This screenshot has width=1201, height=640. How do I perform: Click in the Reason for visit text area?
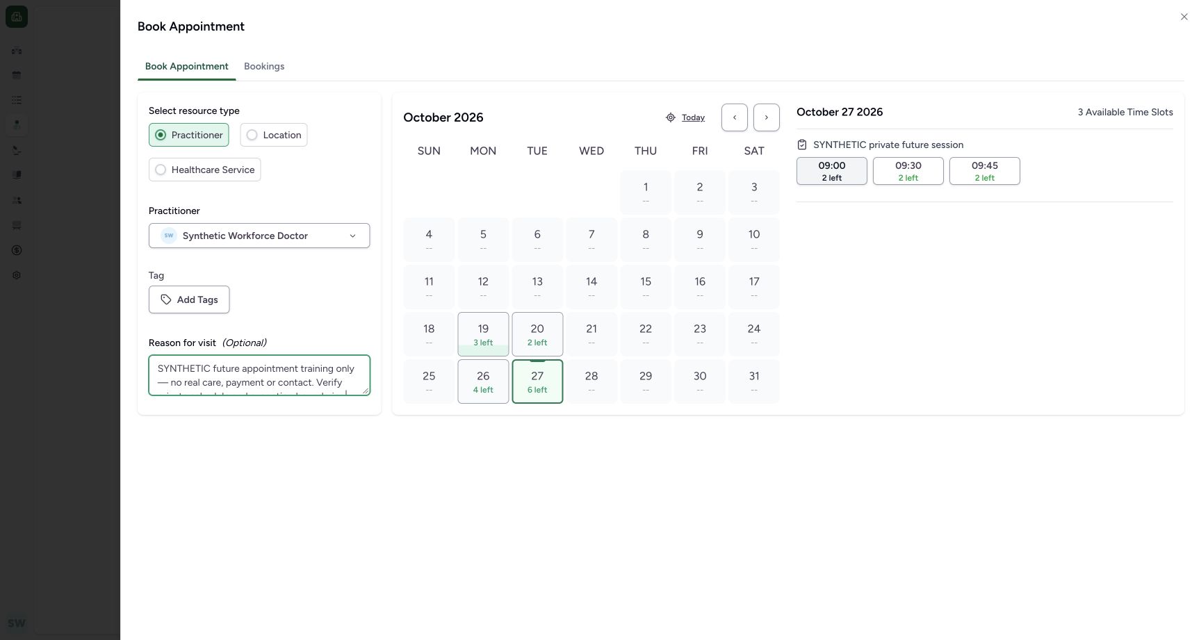pos(259,375)
